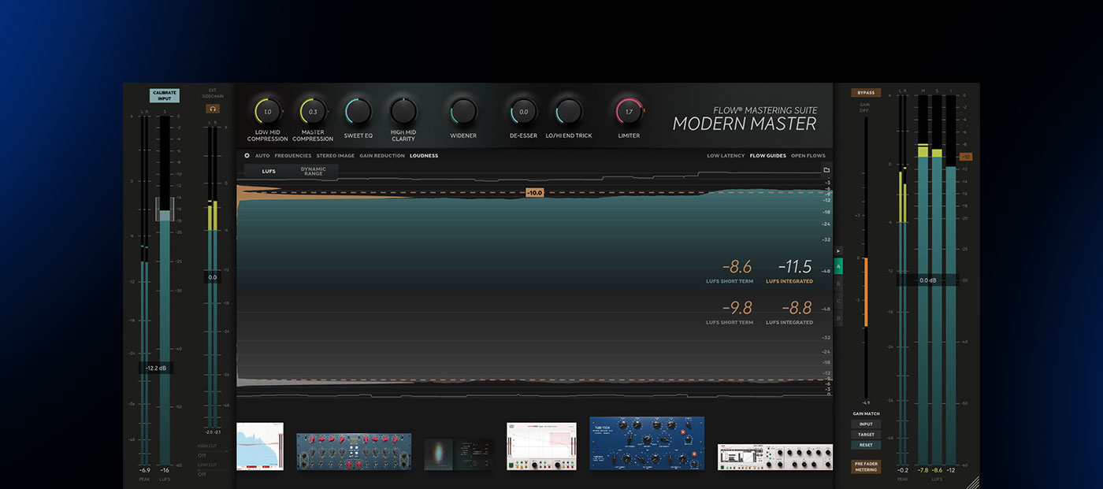Screen dimensions: 1103x489
Task: Click the Sweet EQ knob
Action: [358, 112]
